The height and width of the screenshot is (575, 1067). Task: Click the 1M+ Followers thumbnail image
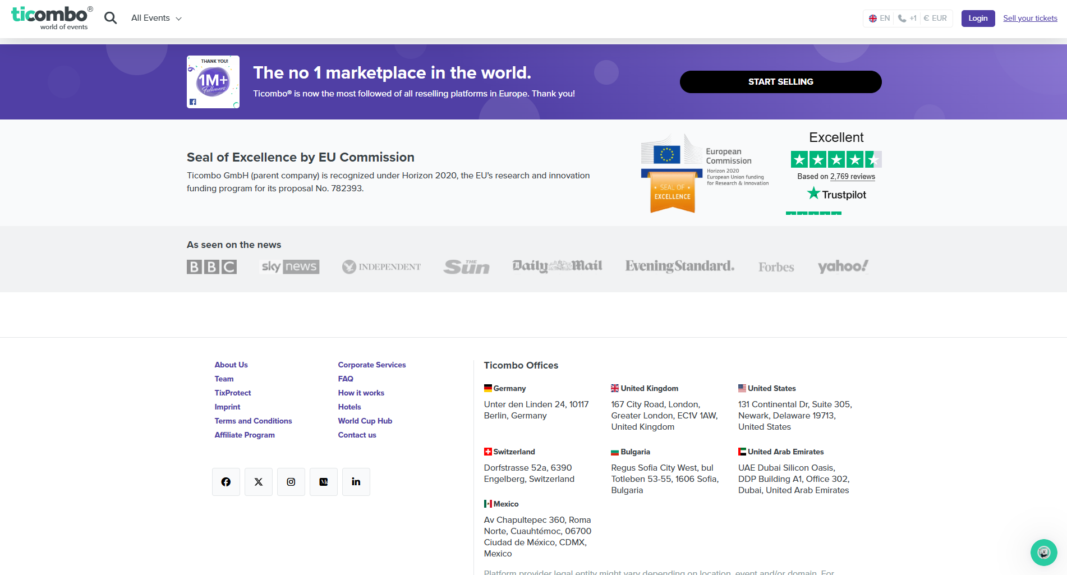213,82
